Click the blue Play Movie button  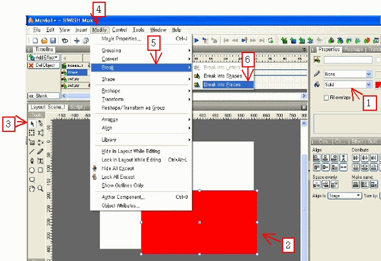click(x=196, y=41)
